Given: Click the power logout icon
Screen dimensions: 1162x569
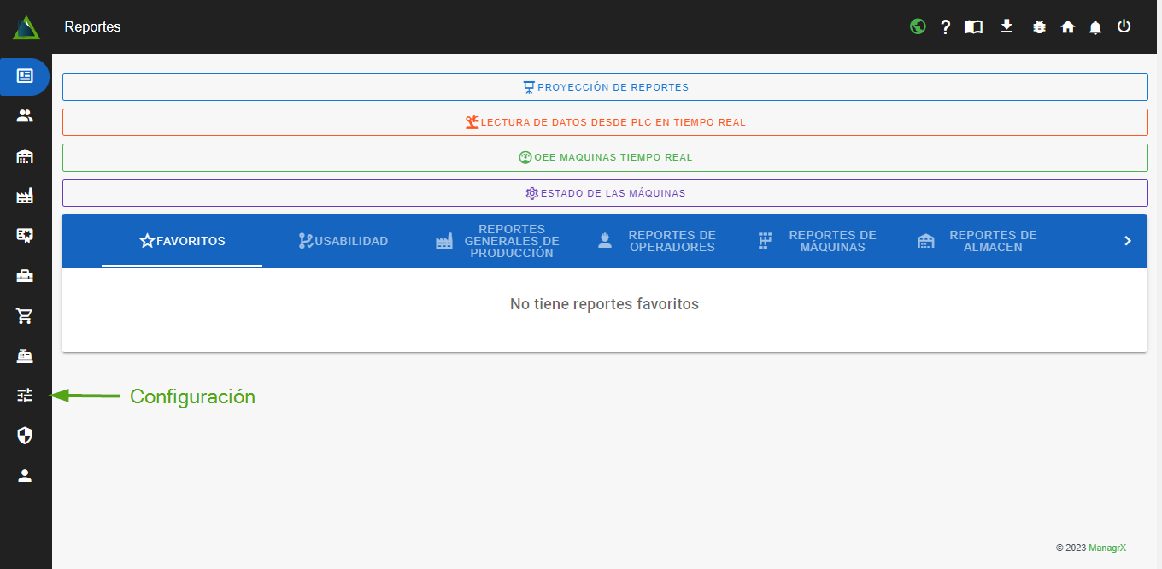Looking at the screenshot, I should (x=1124, y=26).
